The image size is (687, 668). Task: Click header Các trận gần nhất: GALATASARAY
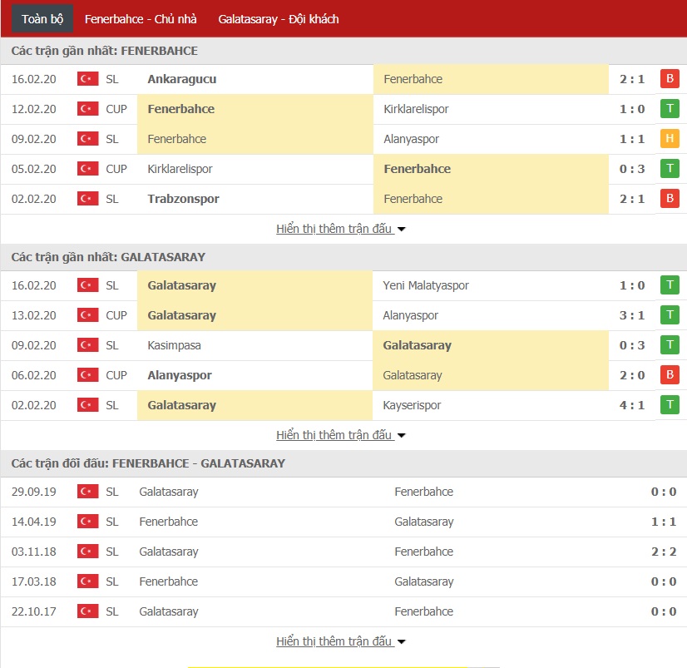coord(108,257)
